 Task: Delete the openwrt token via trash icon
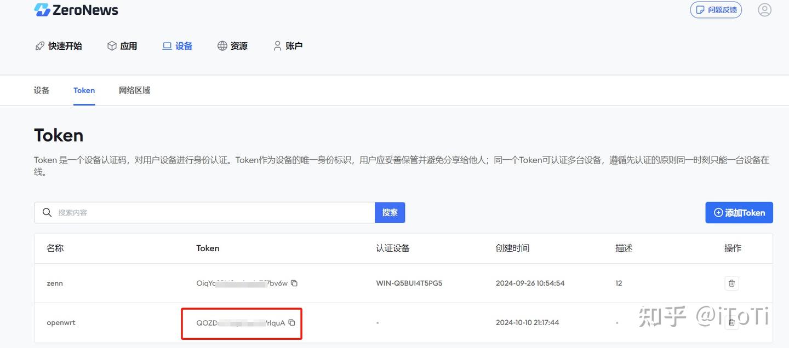[x=731, y=322]
